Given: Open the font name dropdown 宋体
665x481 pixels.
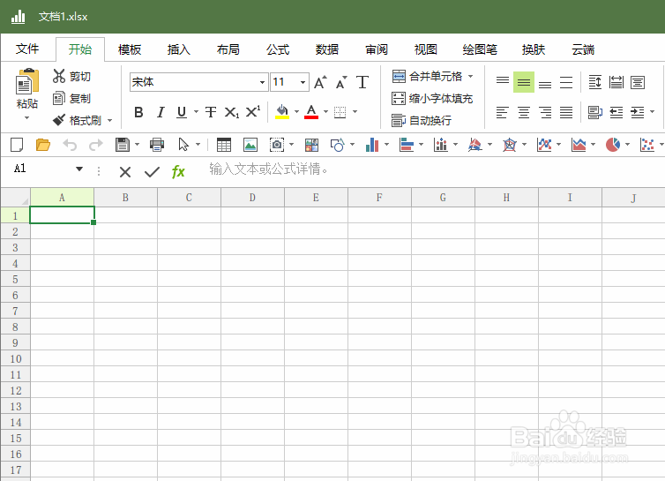Looking at the screenshot, I should pyautogui.click(x=262, y=82).
